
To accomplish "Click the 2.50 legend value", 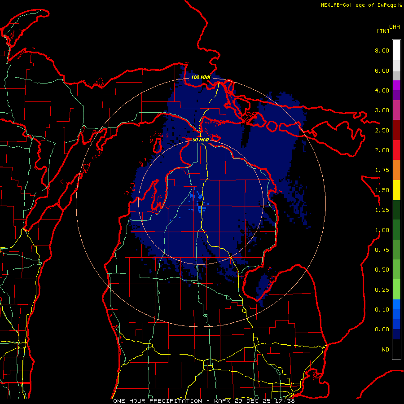I will (x=382, y=130).
